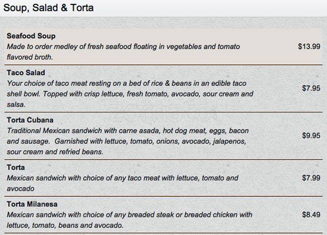
Task: Pick the $8.49 Torta Milanesa price
Action: click(310, 215)
